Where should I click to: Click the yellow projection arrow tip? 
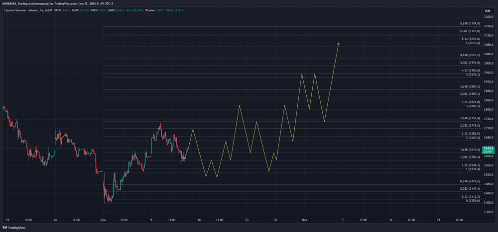click(339, 43)
